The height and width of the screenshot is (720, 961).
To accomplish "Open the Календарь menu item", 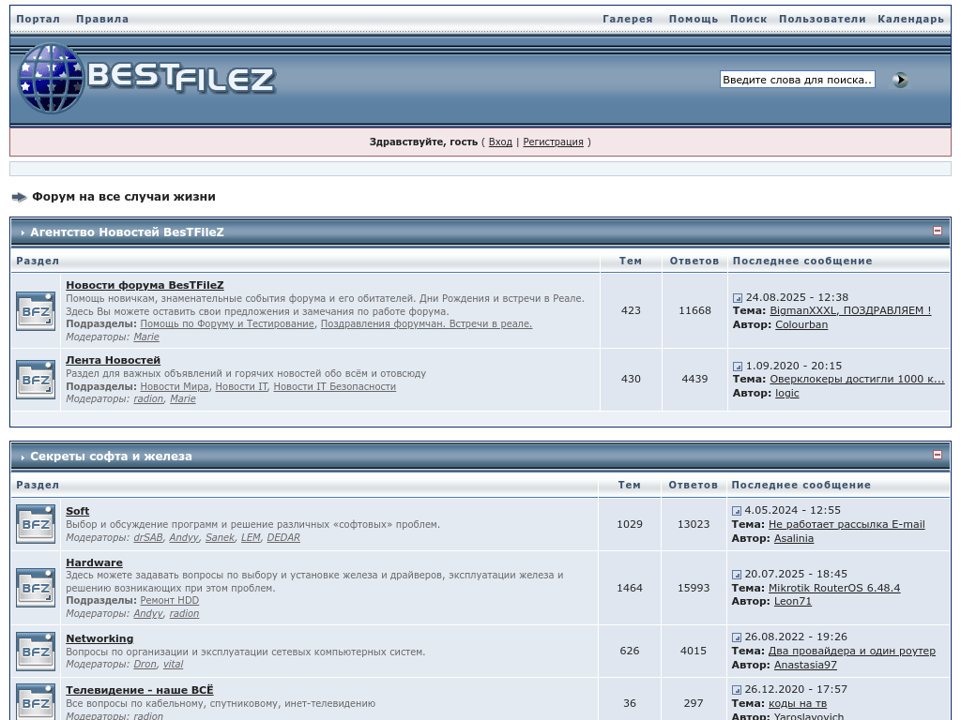I will (910, 19).
